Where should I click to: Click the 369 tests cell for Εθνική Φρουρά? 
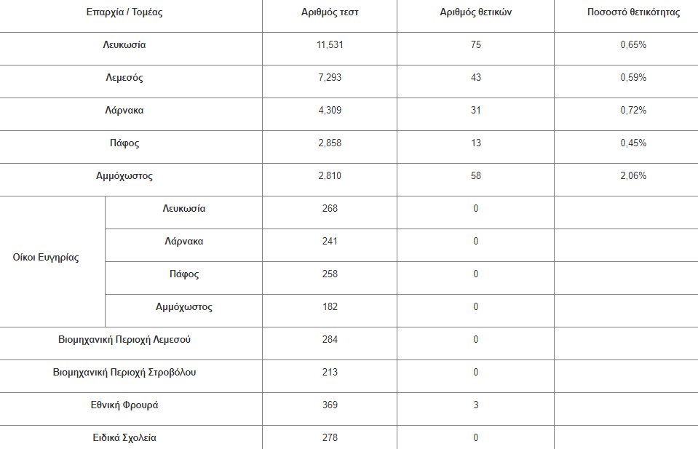click(330, 405)
